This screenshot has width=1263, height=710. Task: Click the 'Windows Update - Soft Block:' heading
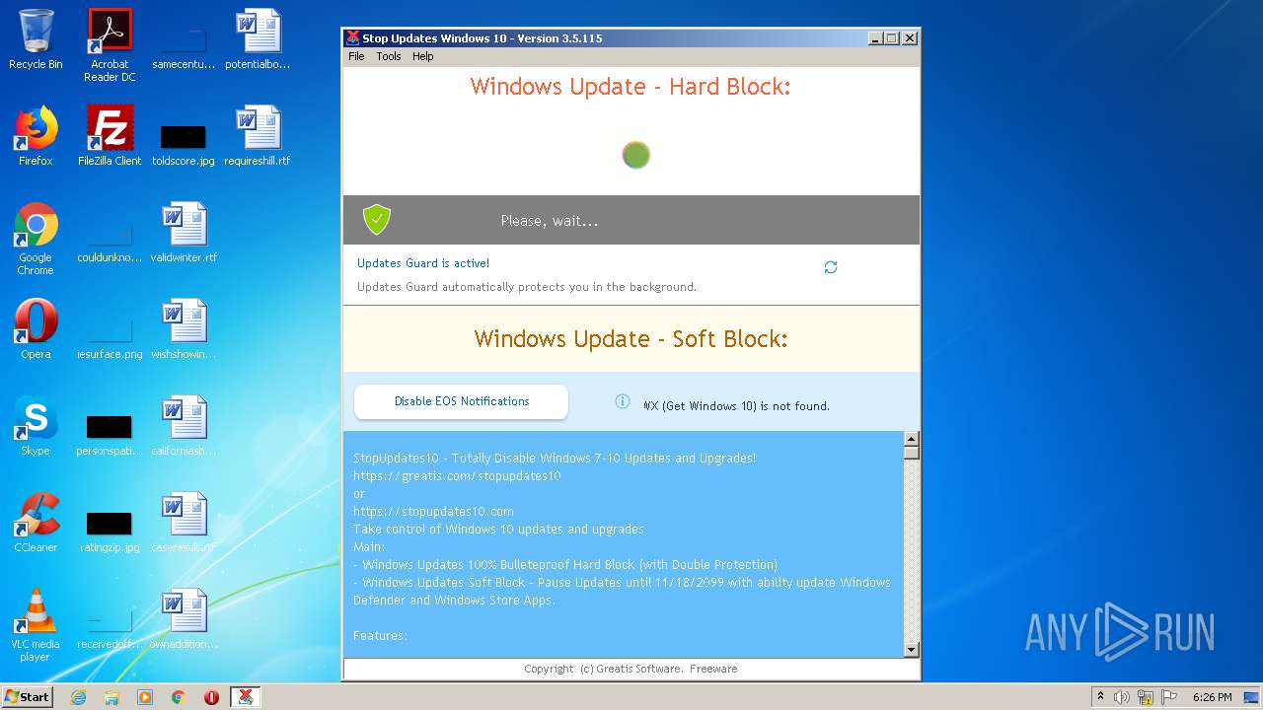coord(631,338)
